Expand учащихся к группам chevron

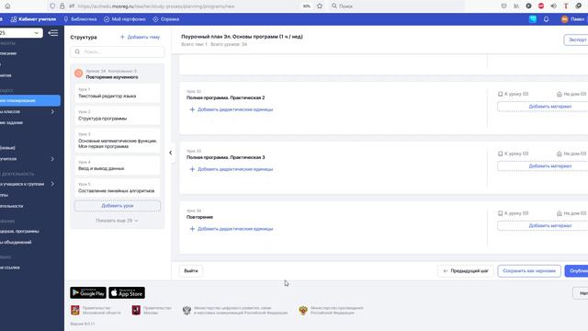tap(52, 184)
